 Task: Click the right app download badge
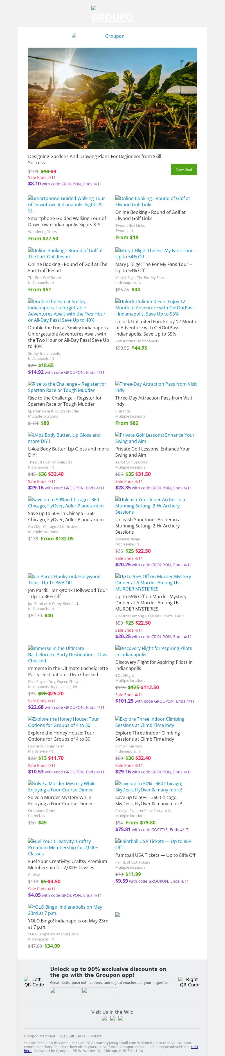coord(100,992)
